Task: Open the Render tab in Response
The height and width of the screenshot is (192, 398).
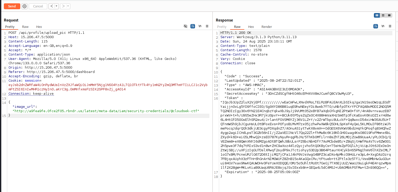Action: tap(267, 27)
